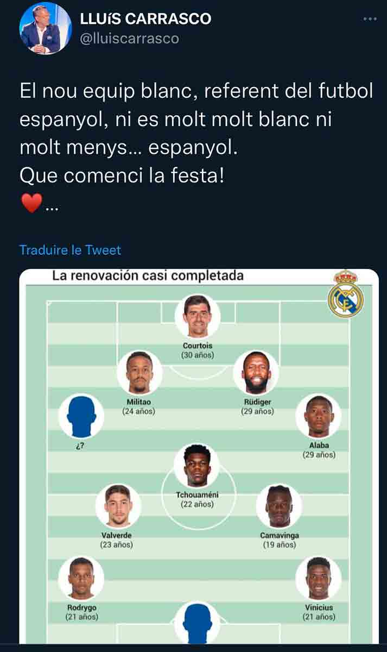This screenshot has height=652, width=387.
Task: Click the 'La renovación casi completada' title
Action: pyautogui.click(x=148, y=275)
